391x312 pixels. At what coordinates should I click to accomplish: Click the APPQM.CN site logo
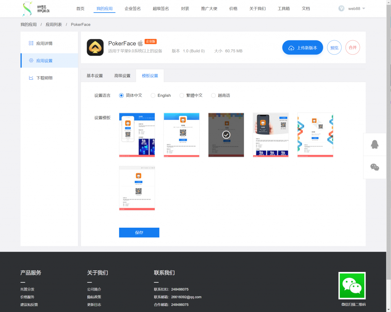(x=36, y=8)
